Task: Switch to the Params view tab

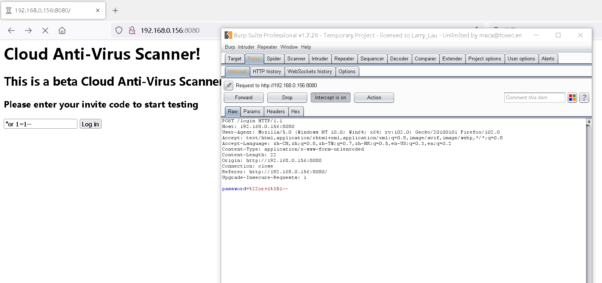Action: click(252, 112)
